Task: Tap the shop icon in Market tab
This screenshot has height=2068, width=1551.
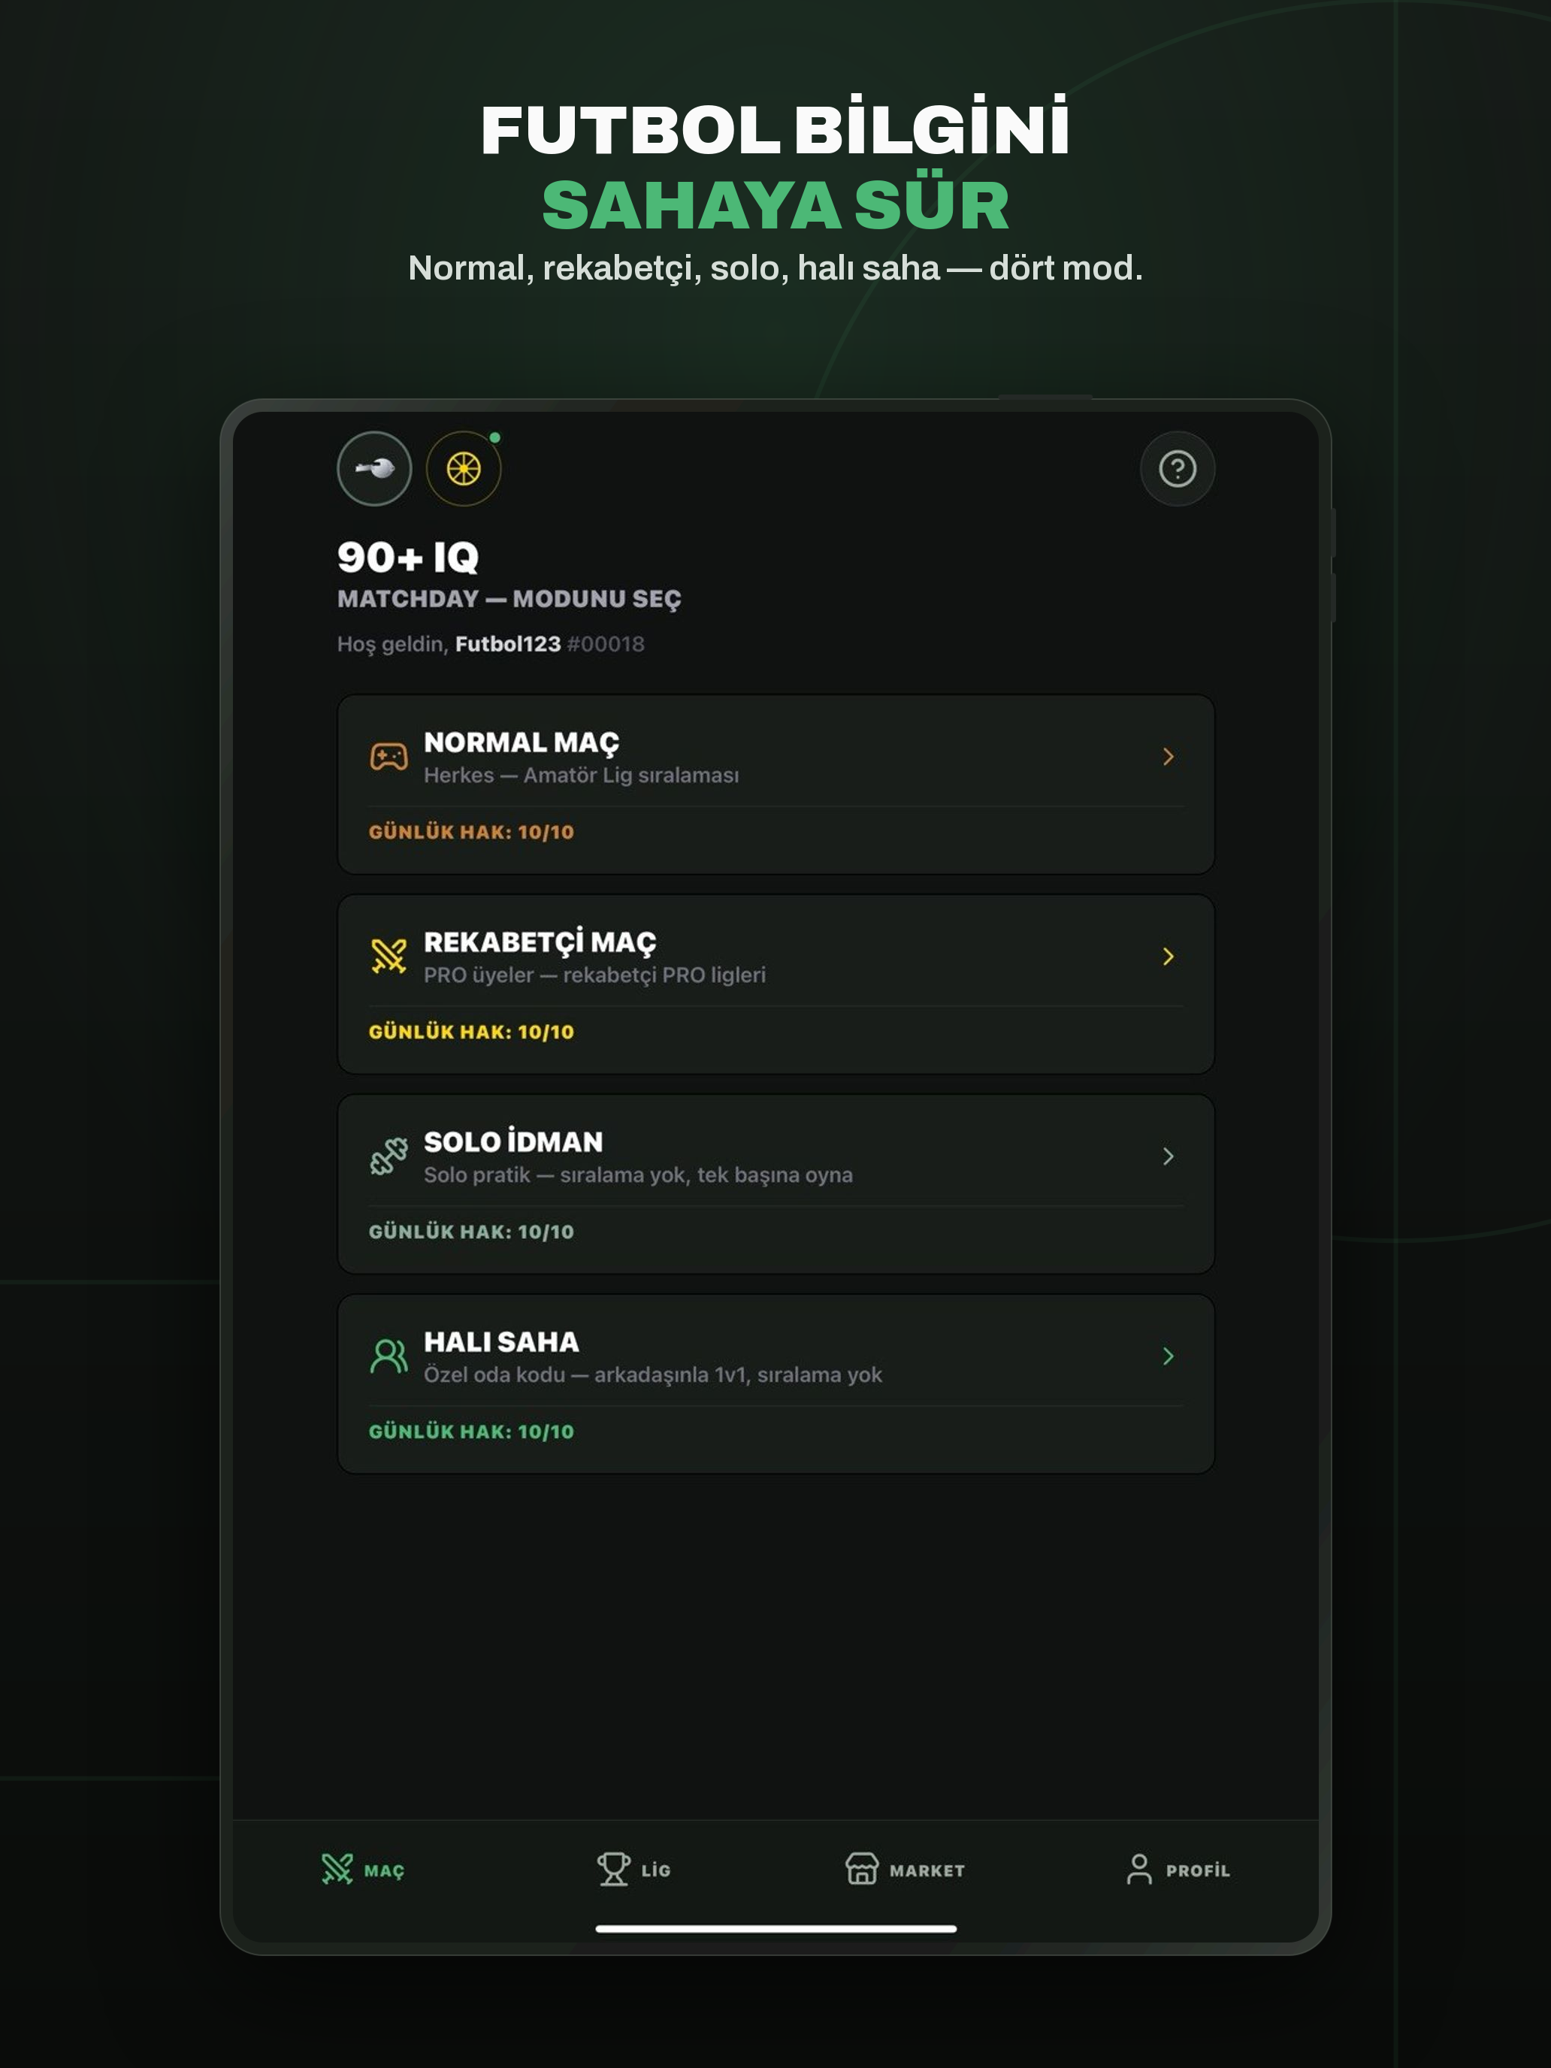Action: (x=862, y=1869)
